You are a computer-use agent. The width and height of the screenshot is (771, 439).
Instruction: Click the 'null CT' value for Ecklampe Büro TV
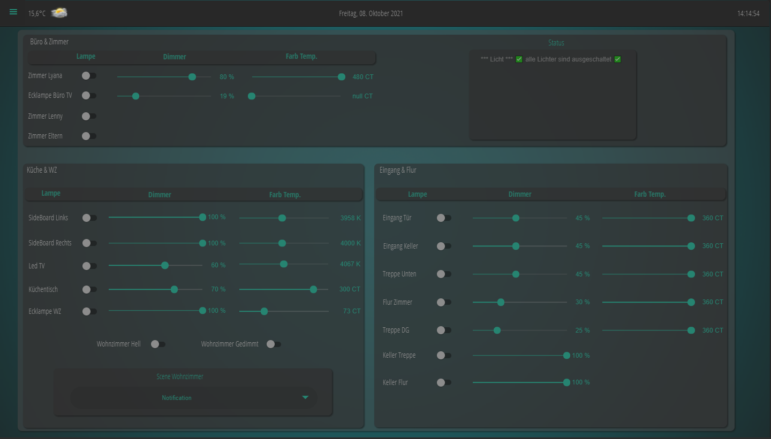pos(362,96)
